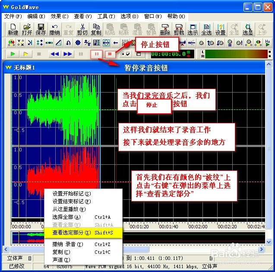Viewport: 275px width, 272px height.
Task: Choose 选择全部(A) in context menu
Action: click(x=83, y=217)
